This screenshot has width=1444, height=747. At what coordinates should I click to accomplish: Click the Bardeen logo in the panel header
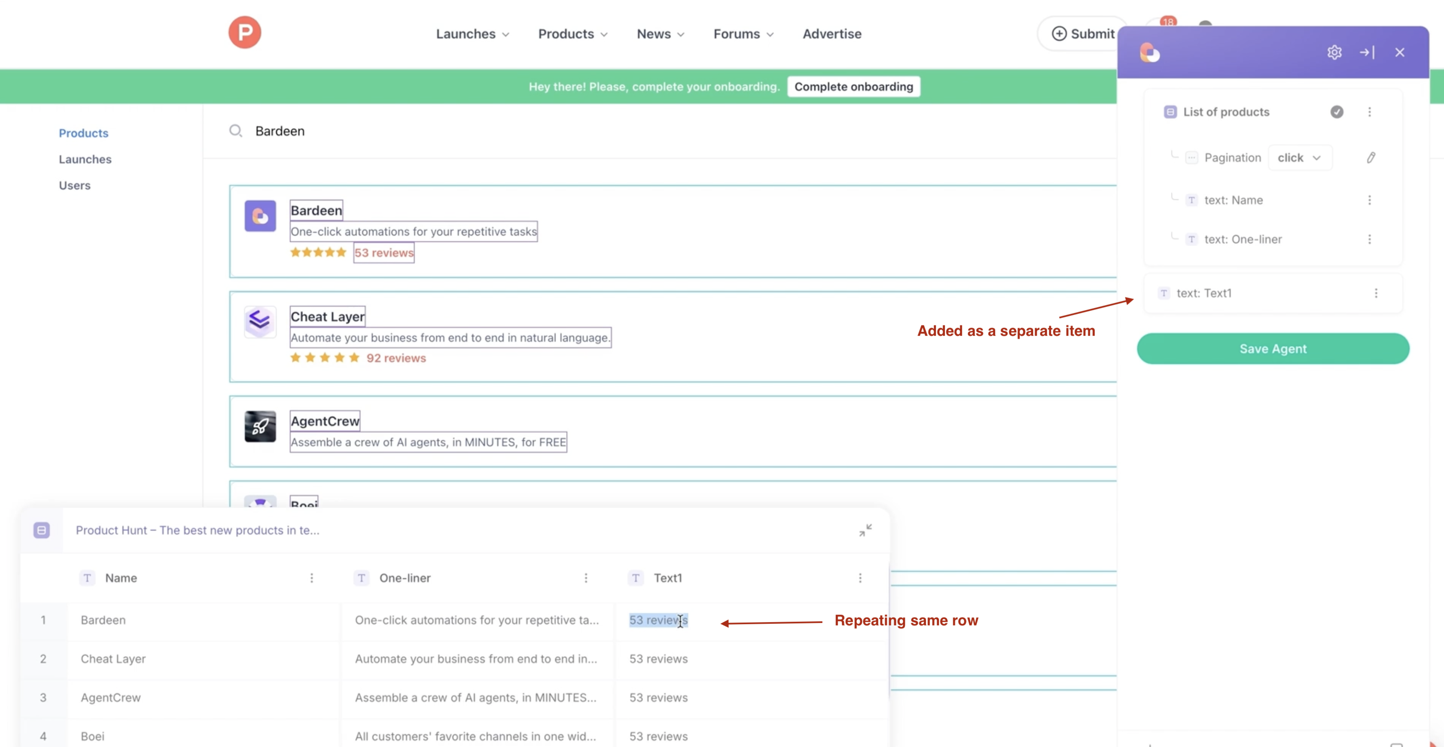(1149, 53)
